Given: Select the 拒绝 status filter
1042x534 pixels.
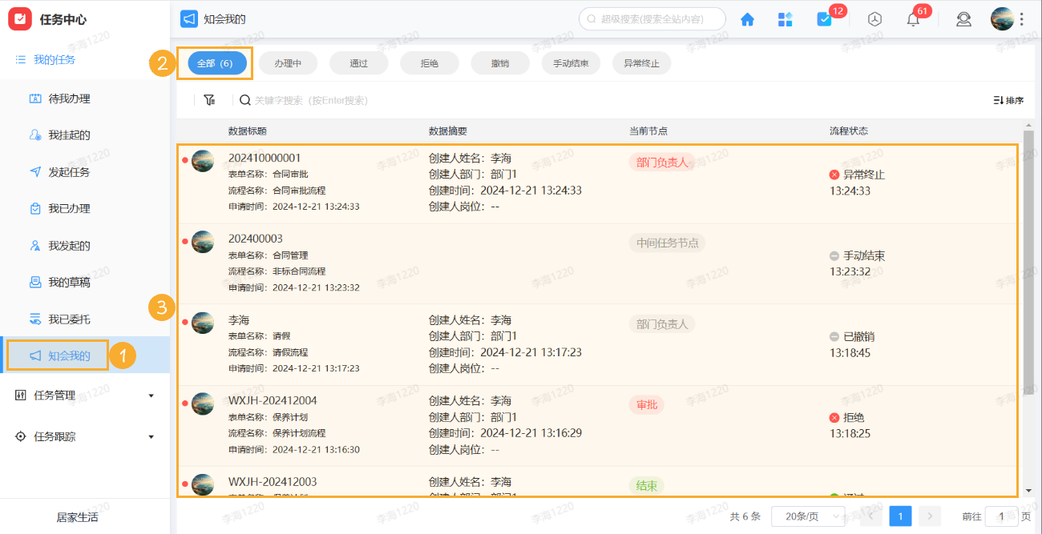Looking at the screenshot, I should [429, 62].
